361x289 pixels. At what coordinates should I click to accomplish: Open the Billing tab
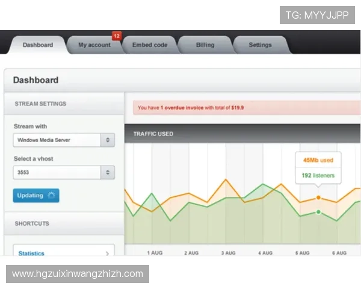pyautogui.click(x=205, y=45)
